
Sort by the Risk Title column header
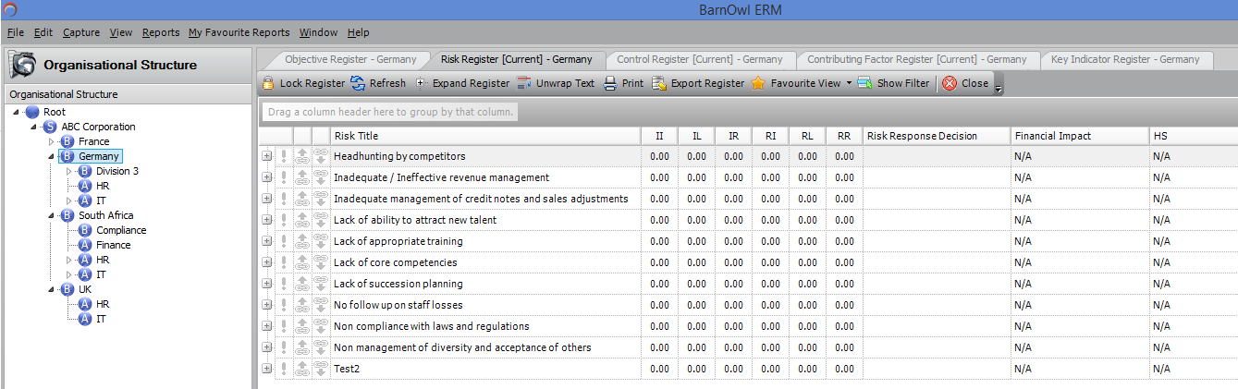click(485, 136)
